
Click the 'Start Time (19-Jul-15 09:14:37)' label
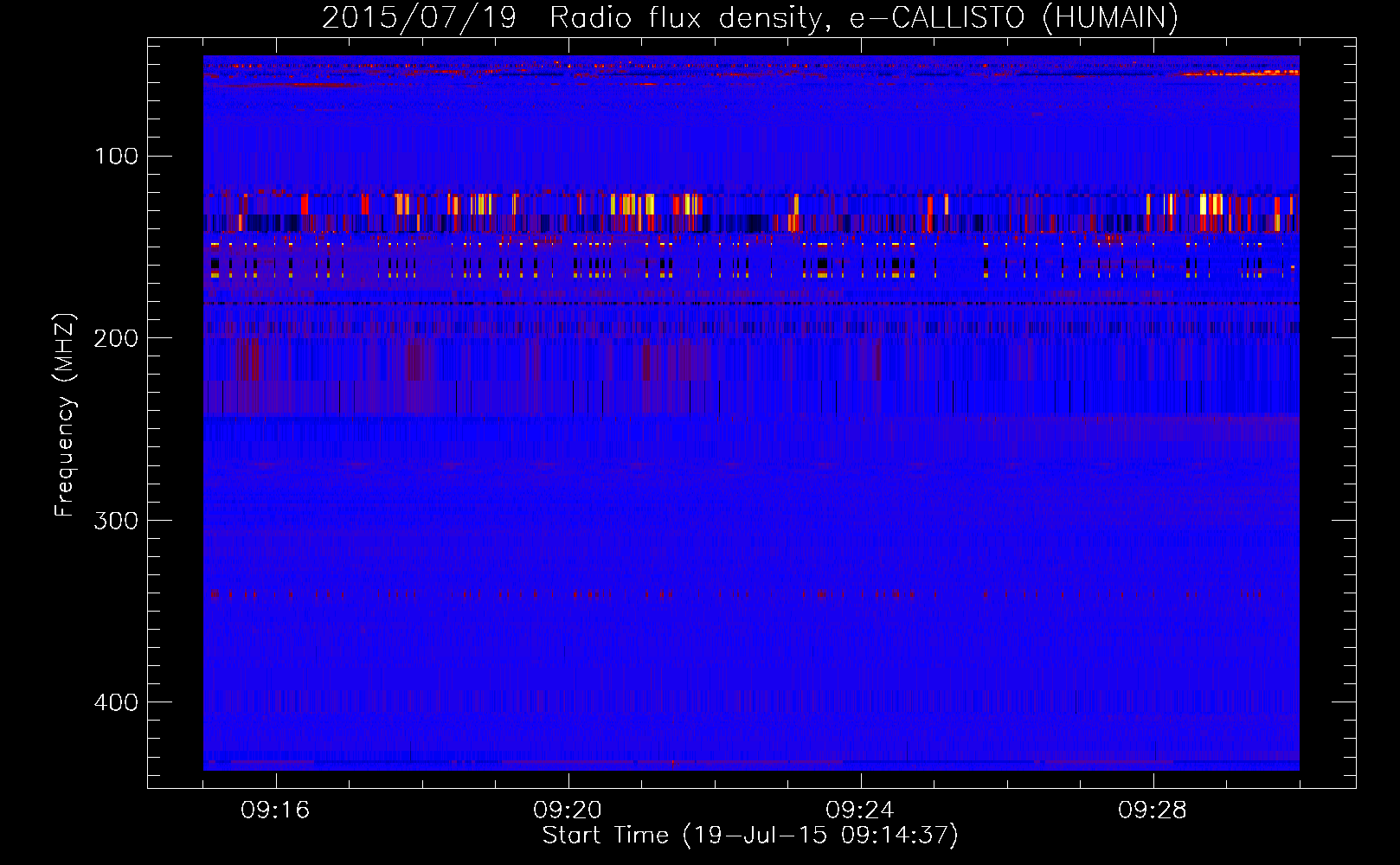(x=750, y=836)
